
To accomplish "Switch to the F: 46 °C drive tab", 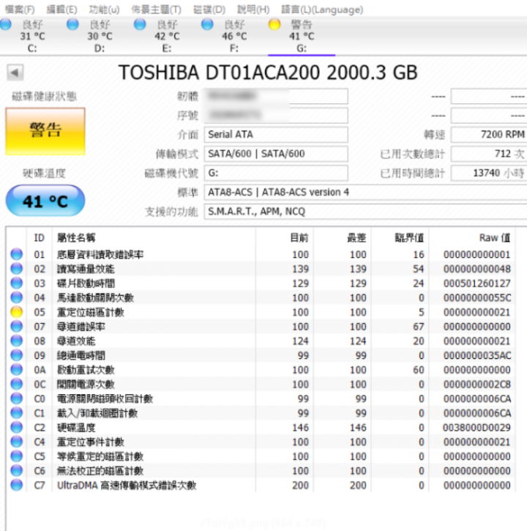I will click(234, 36).
